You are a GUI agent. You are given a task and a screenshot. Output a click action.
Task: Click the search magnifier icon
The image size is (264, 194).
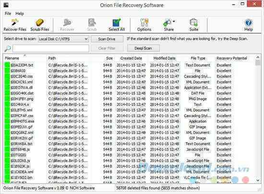(x=8, y=48)
